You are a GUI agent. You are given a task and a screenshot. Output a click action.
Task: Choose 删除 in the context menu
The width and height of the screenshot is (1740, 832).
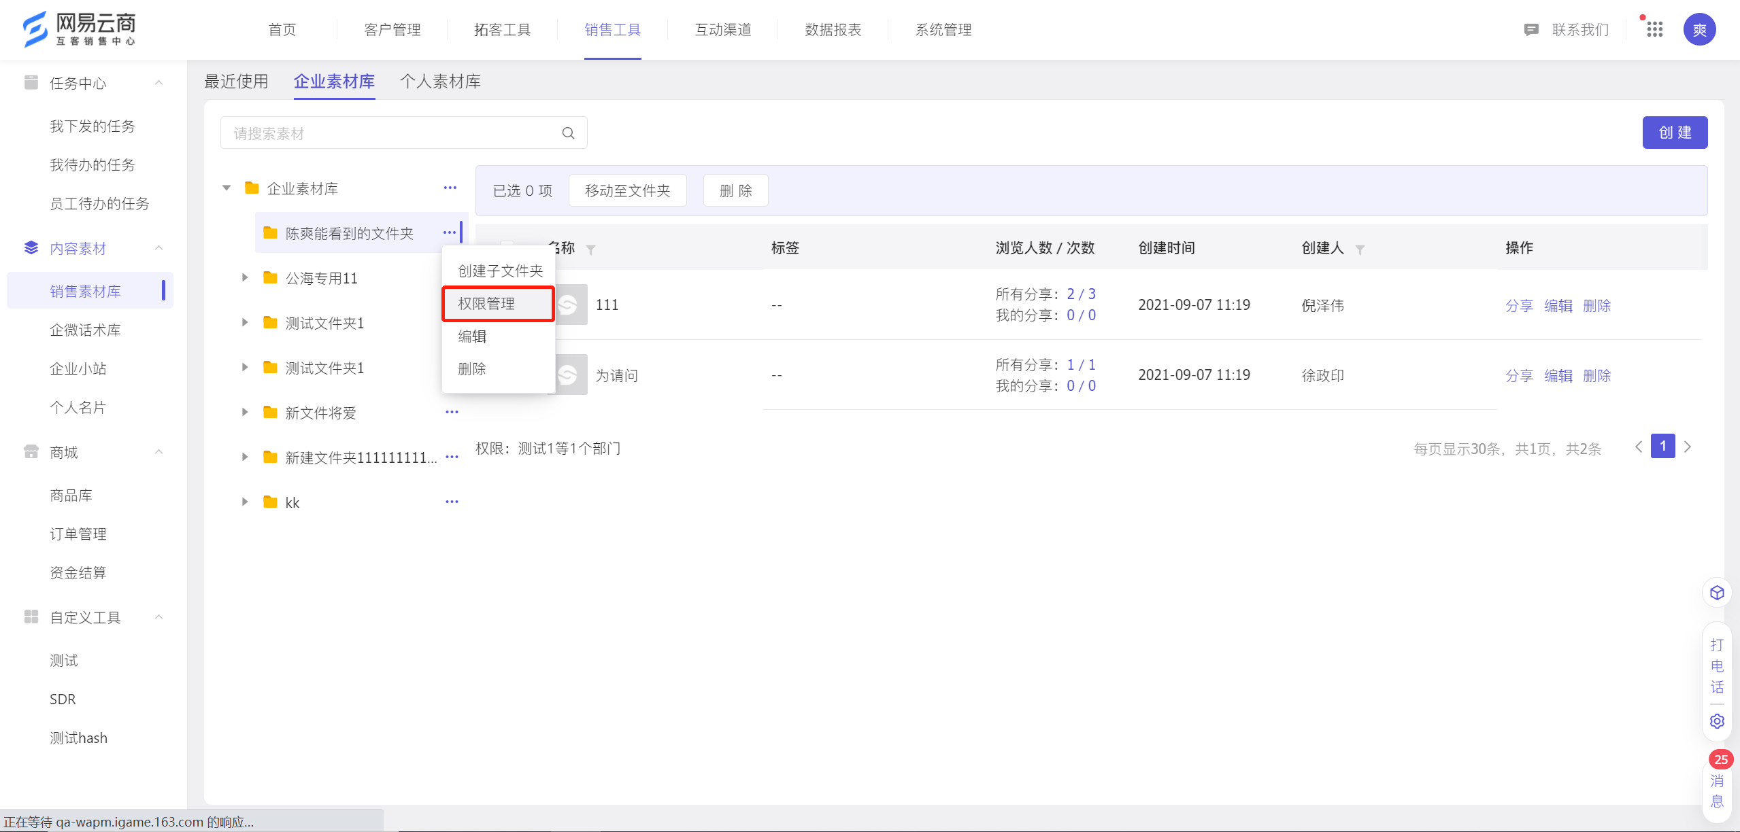[x=499, y=368]
